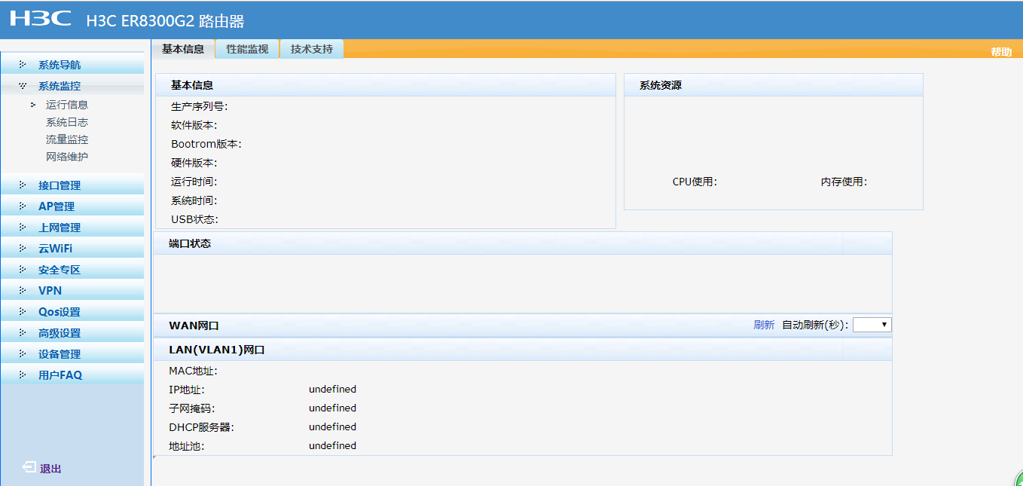The width and height of the screenshot is (1023, 486).
Task: Select 网络维护 submenu item
Action: point(67,157)
